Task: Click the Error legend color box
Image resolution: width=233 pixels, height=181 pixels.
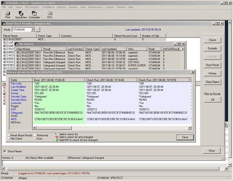Action: tap(35, 139)
